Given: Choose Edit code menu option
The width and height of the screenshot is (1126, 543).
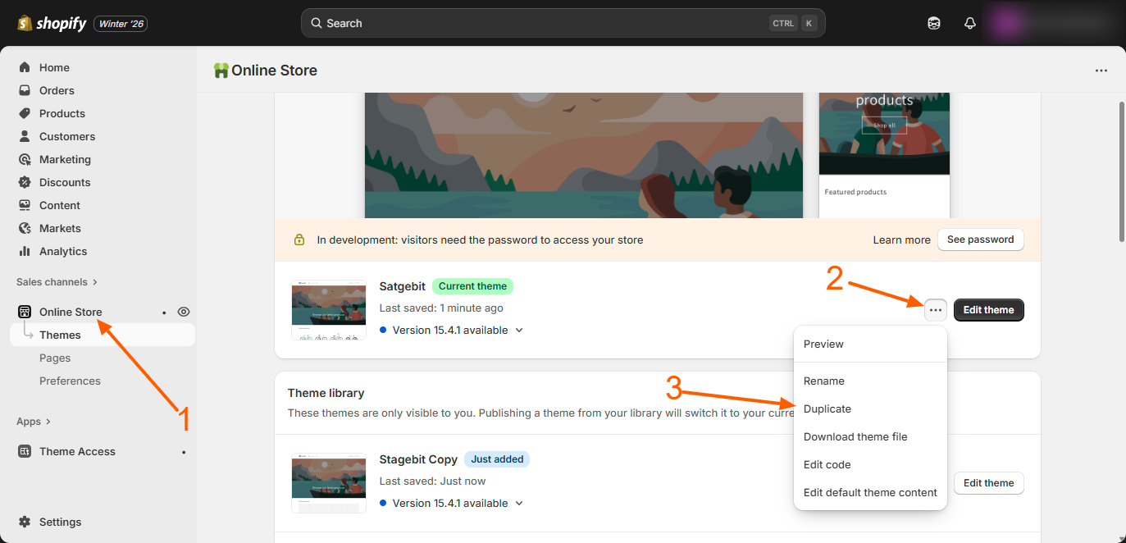Looking at the screenshot, I should (870, 465).
